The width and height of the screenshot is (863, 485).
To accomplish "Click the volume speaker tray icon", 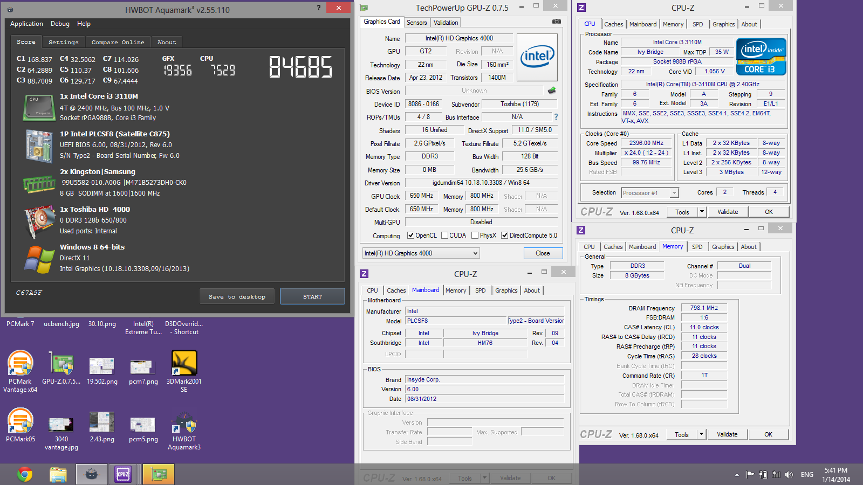I will pos(789,475).
